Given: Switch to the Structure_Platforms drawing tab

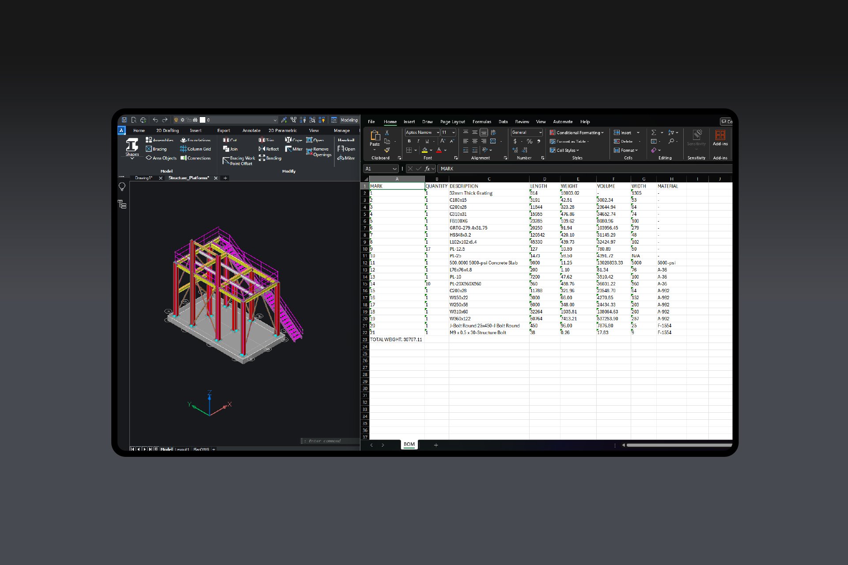Looking at the screenshot, I should click(x=189, y=177).
